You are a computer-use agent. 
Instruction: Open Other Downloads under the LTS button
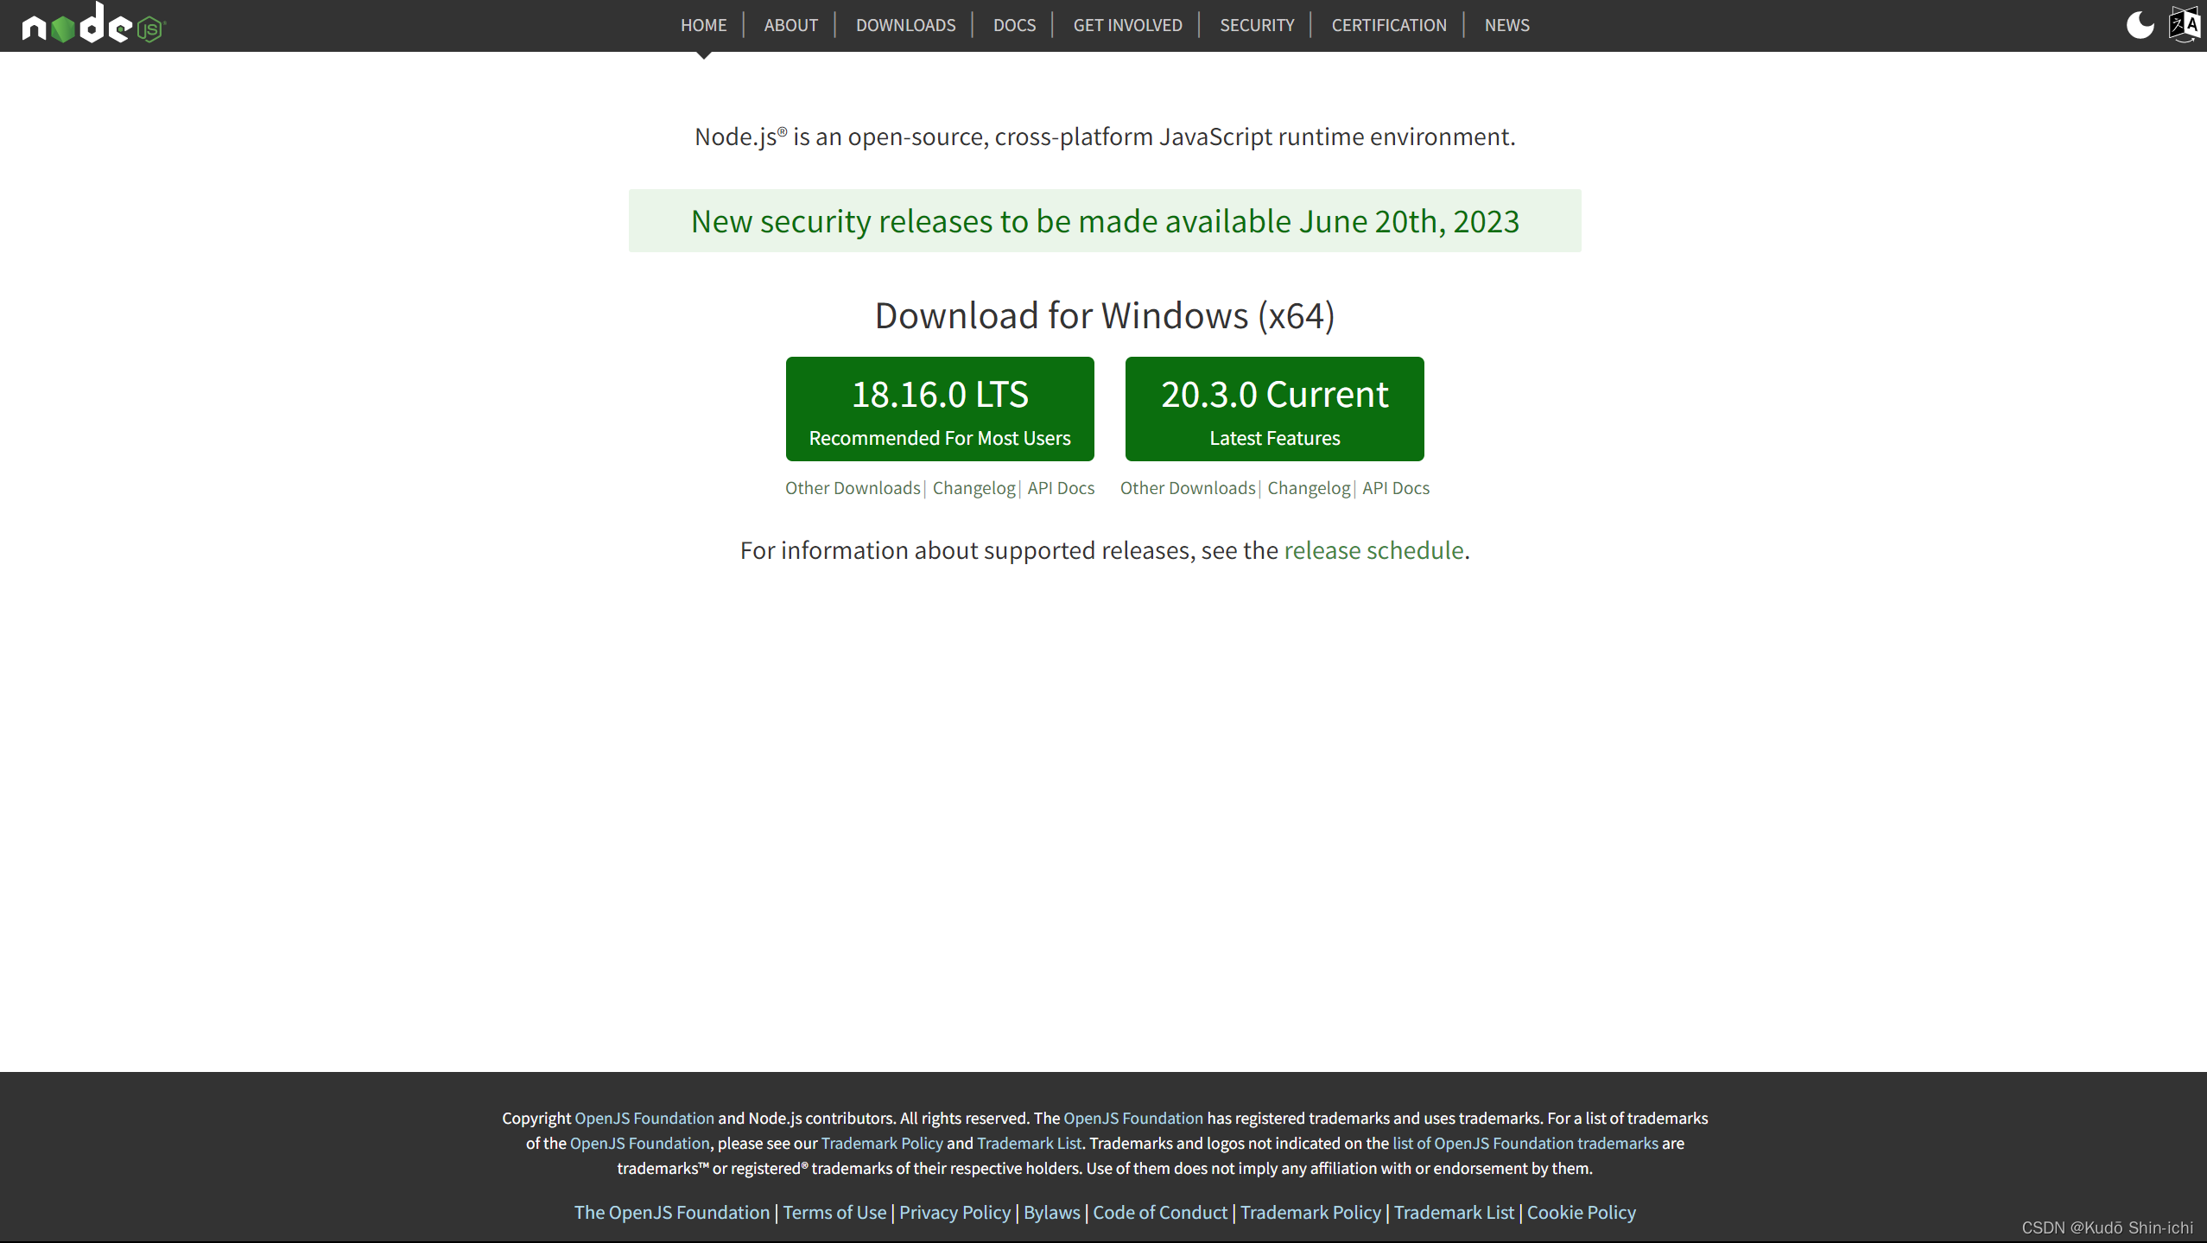point(853,488)
